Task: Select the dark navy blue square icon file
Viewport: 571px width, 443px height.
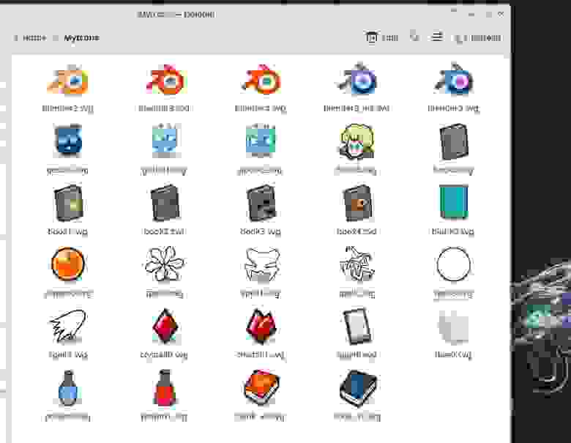Action: [x=68, y=141]
